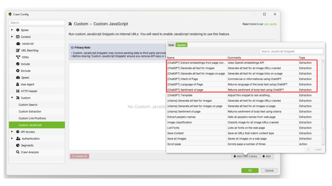Click the Spider gear icon
Image resolution: width=332 pixels, height=186 pixels.
[x=18, y=30]
